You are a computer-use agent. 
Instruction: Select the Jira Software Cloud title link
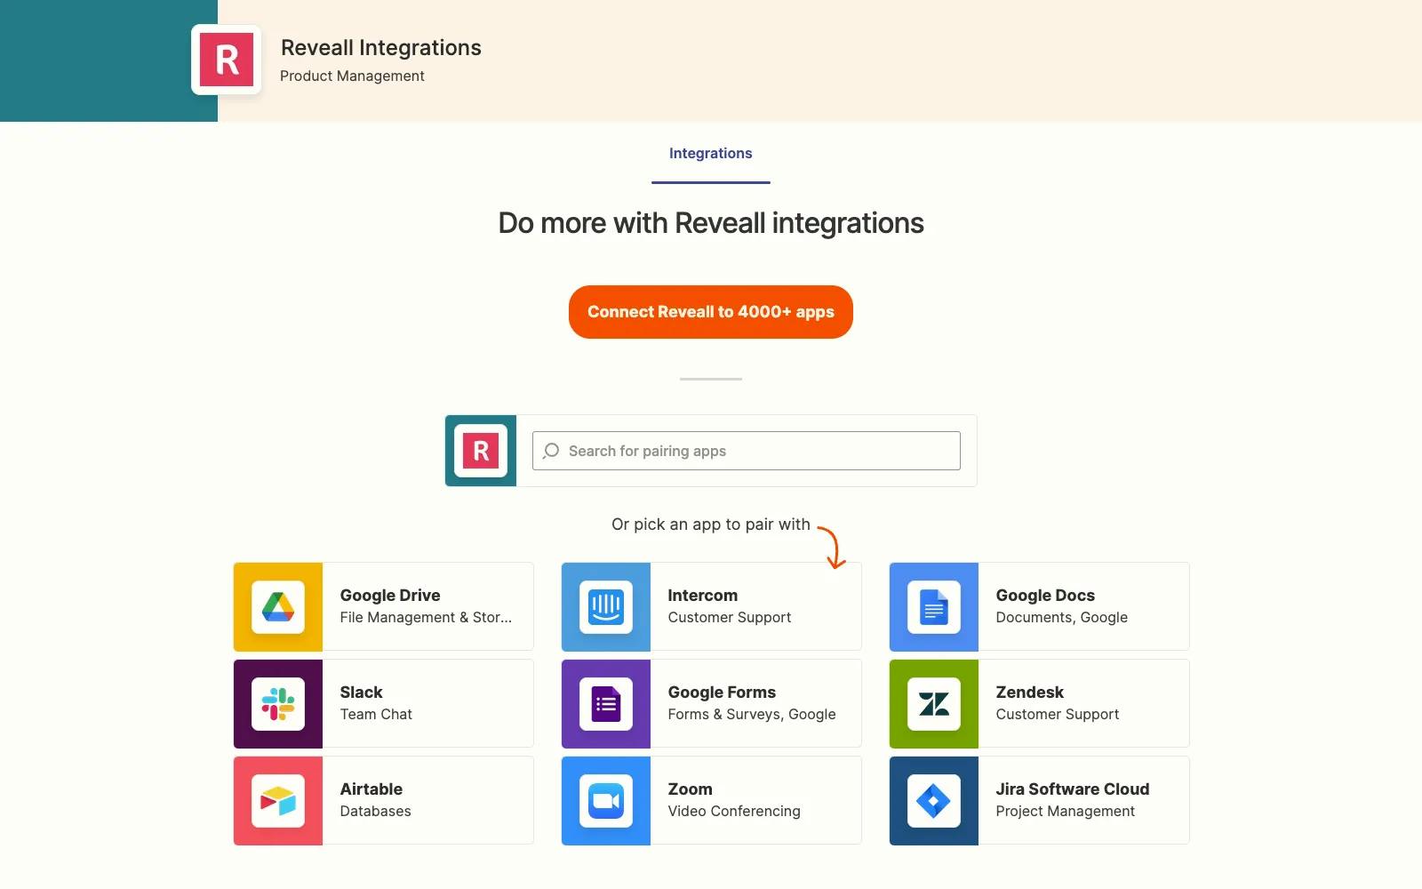pyautogui.click(x=1073, y=789)
